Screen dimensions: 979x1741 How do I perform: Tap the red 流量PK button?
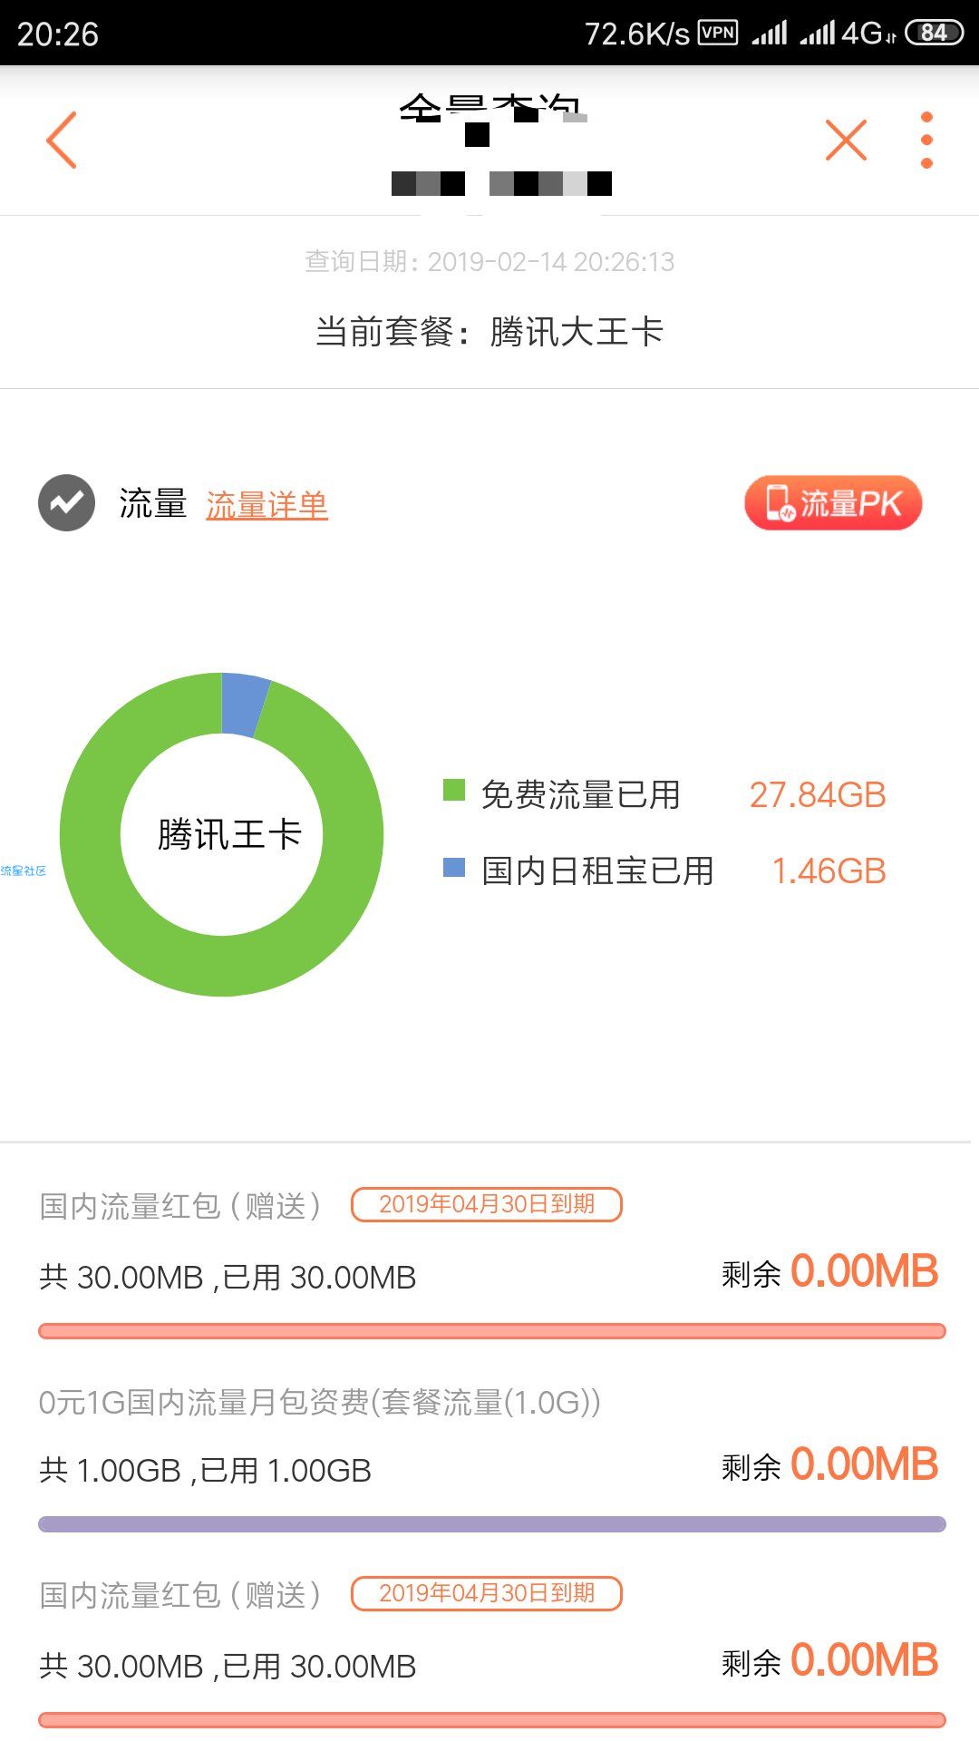833,502
